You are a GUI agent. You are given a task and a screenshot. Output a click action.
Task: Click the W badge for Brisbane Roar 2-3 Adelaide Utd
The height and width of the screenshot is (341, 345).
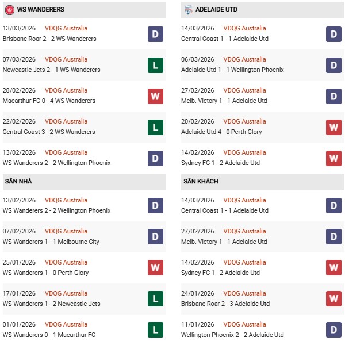pyautogui.click(x=334, y=299)
